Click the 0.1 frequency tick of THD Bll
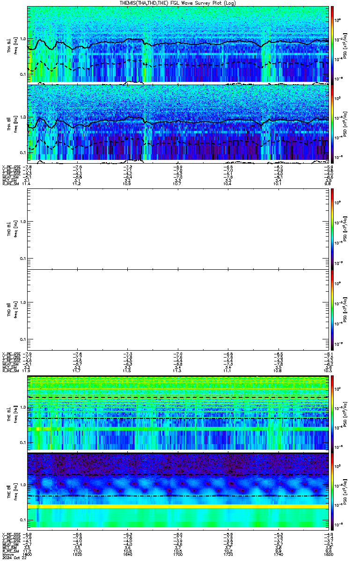351x561 pixels. coord(23,339)
